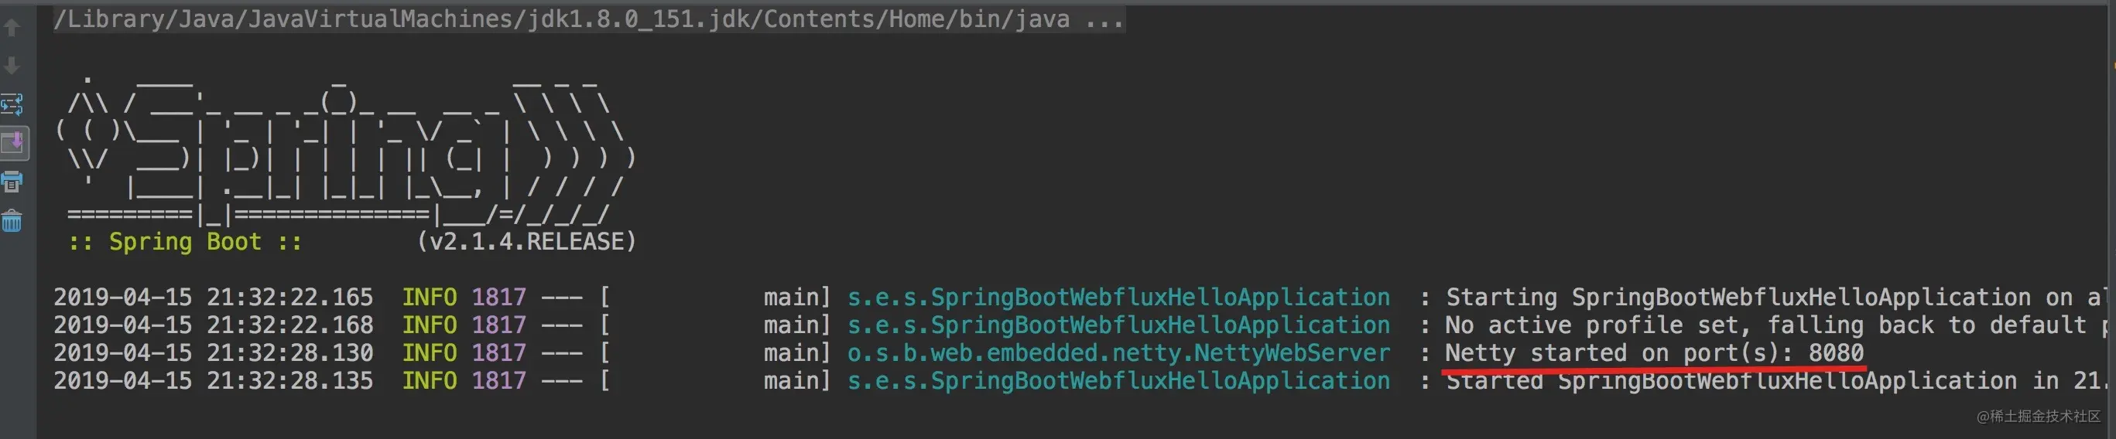
Task: Click the folded java command line
Action: tap(589, 18)
